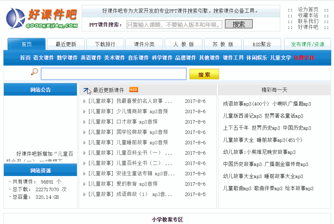Focus the PPT课件搜索 input field
334x224 pixels.
(x=174, y=25)
